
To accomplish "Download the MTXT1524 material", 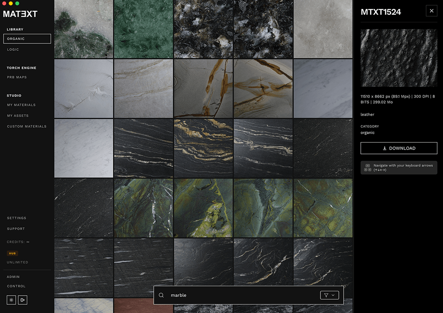I will tap(399, 148).
